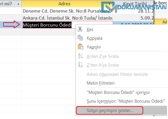Image resolution: width=168 pixels, height=119 pixels.
Task: Click the A'dan Z'ye sort icon
Action: click(80, 56)
